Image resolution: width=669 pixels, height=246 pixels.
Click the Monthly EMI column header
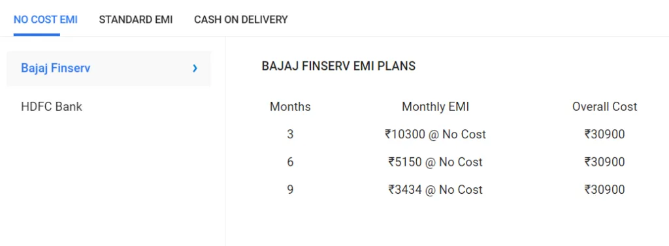[435, 106]
